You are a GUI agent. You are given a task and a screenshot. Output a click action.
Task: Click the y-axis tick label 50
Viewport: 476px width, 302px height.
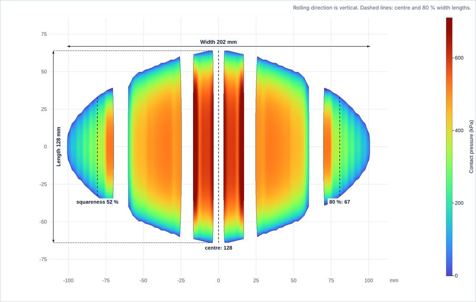click(x=44, y=72)
